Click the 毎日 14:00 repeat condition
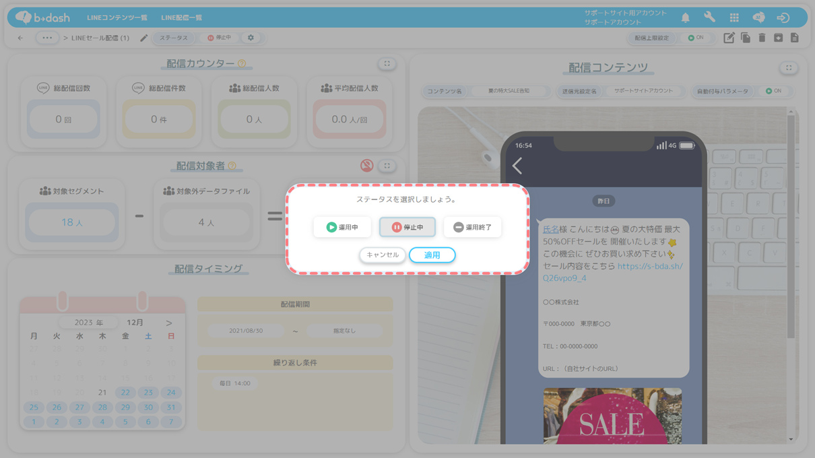 234,383
